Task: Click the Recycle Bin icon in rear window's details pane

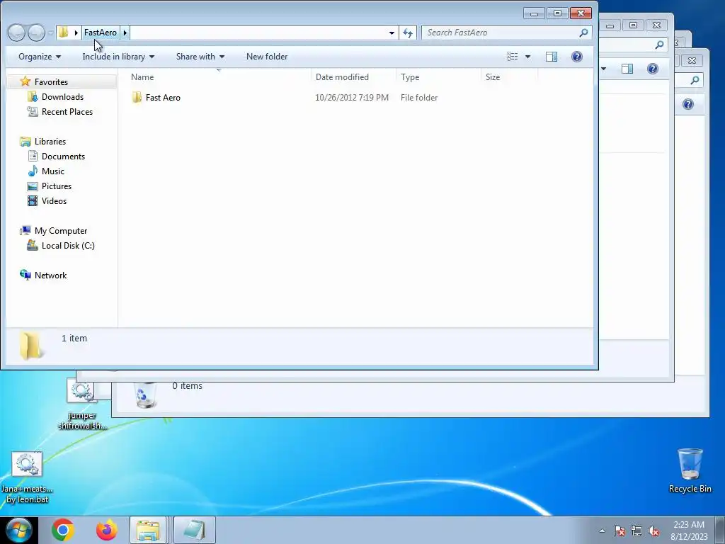Action: pyautogui.click(x=145, y=395)
